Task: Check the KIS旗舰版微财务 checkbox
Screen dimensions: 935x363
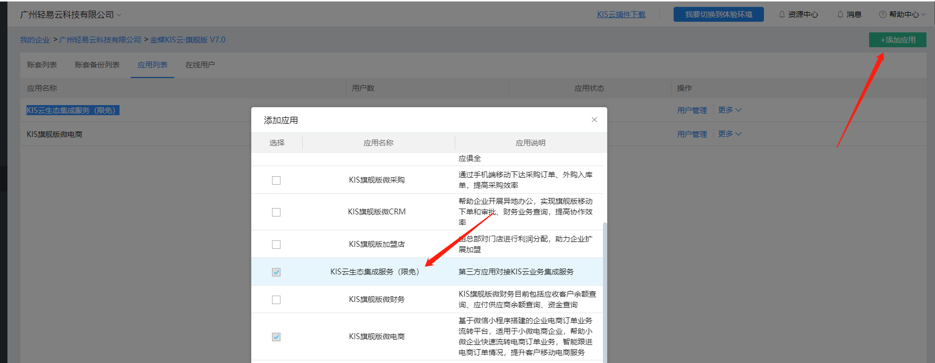Action: click(x=276, y=300)
